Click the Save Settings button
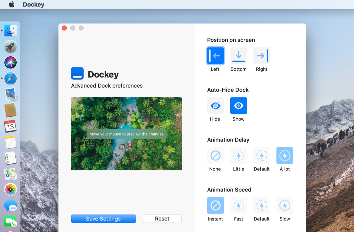 103,218
